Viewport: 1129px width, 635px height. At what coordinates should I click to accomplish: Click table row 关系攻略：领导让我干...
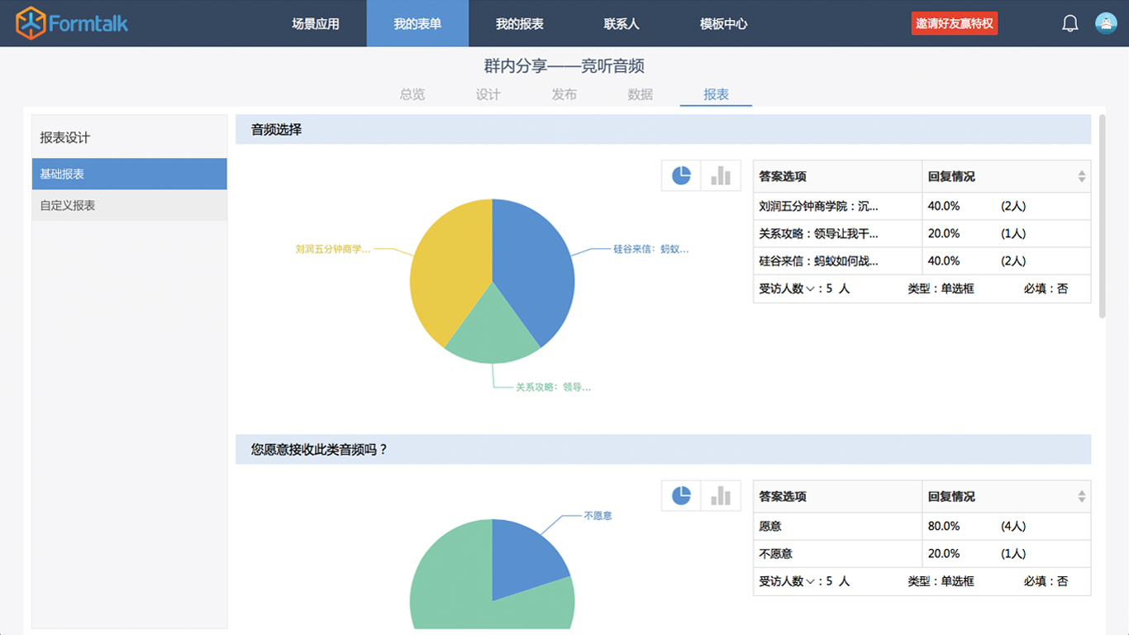click(922, 233)
